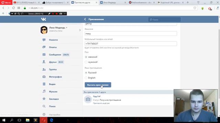Click the surname field containing mesy

click(131, 33)
